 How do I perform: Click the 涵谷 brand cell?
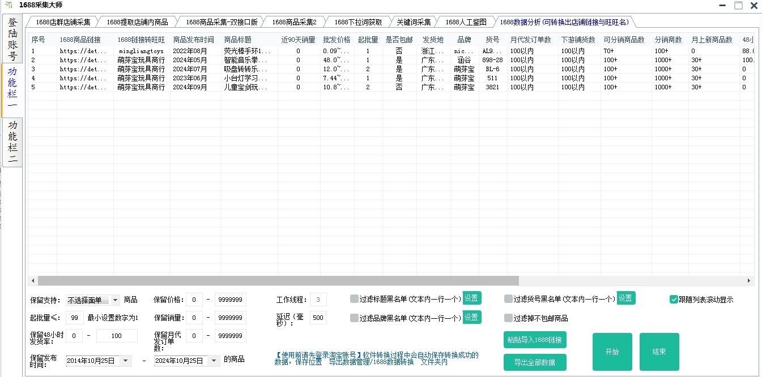click(464, 60)
